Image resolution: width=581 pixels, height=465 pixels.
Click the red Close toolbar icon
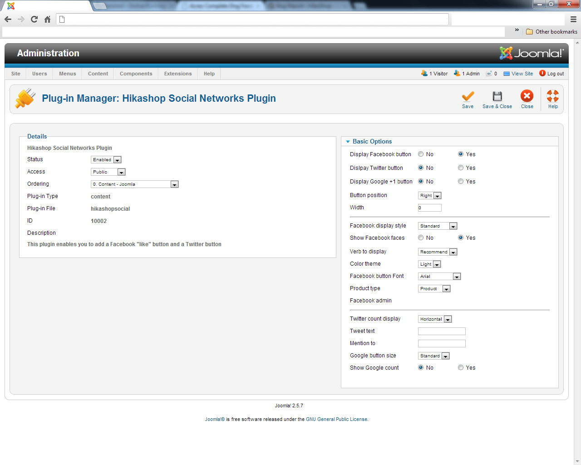(x=527, y=96)
